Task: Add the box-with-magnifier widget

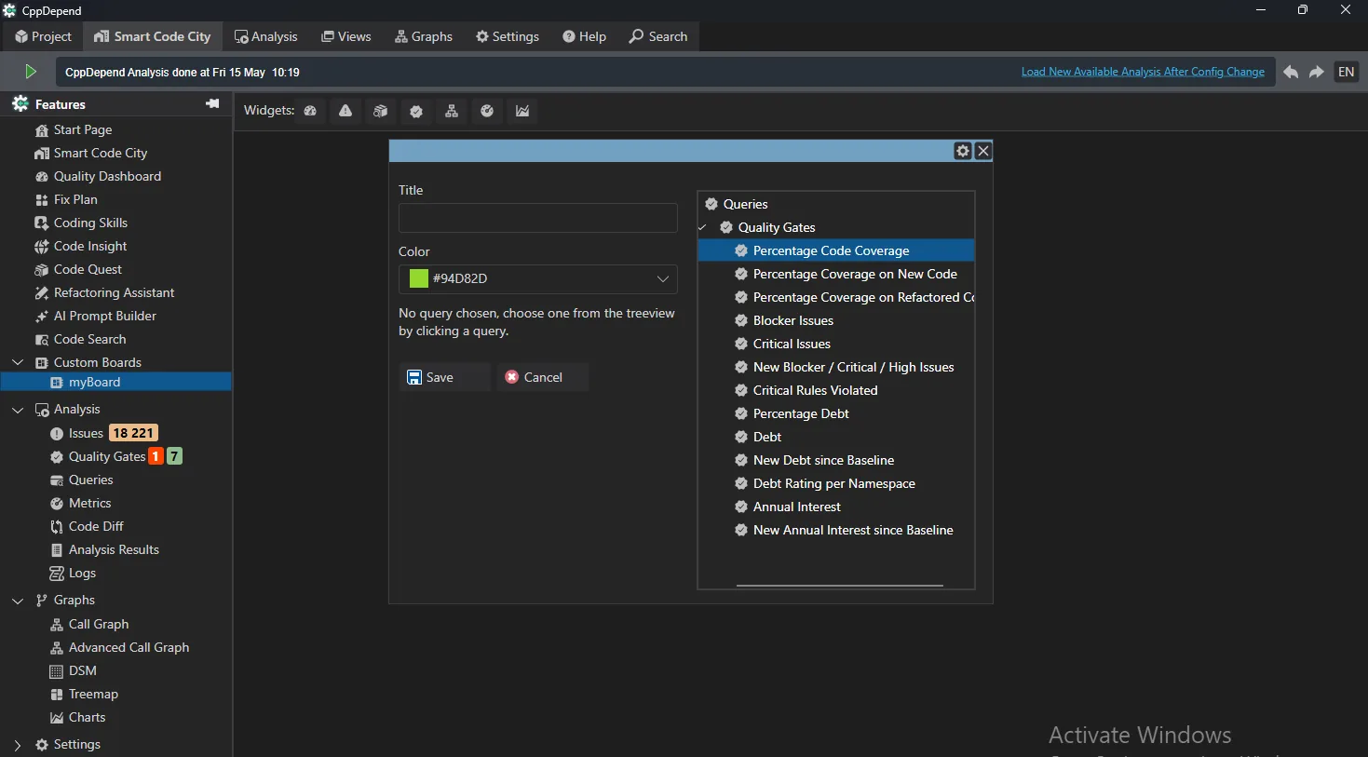Action: [x=381, y=111]
